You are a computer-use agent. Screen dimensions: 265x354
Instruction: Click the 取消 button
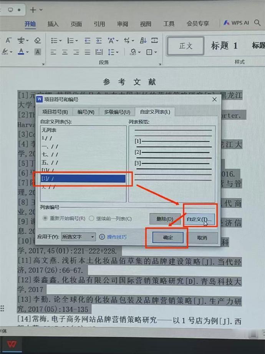[202, 238]
